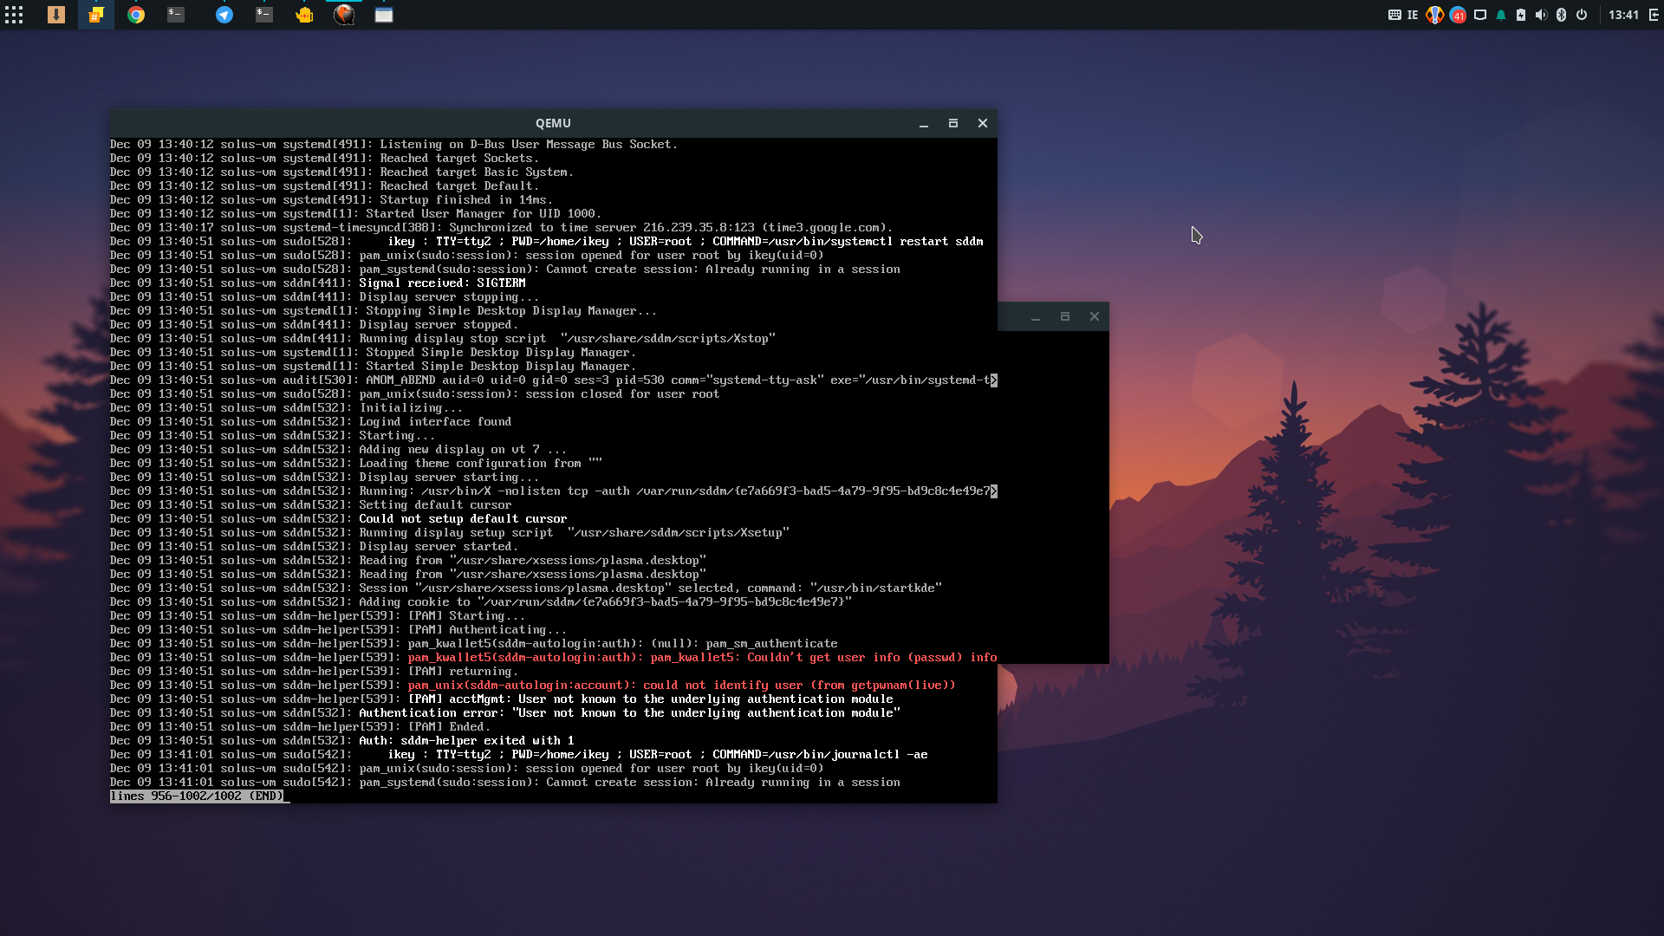Click the 'lines 956-1002/1002 (END)' pager status

point(197,796)
